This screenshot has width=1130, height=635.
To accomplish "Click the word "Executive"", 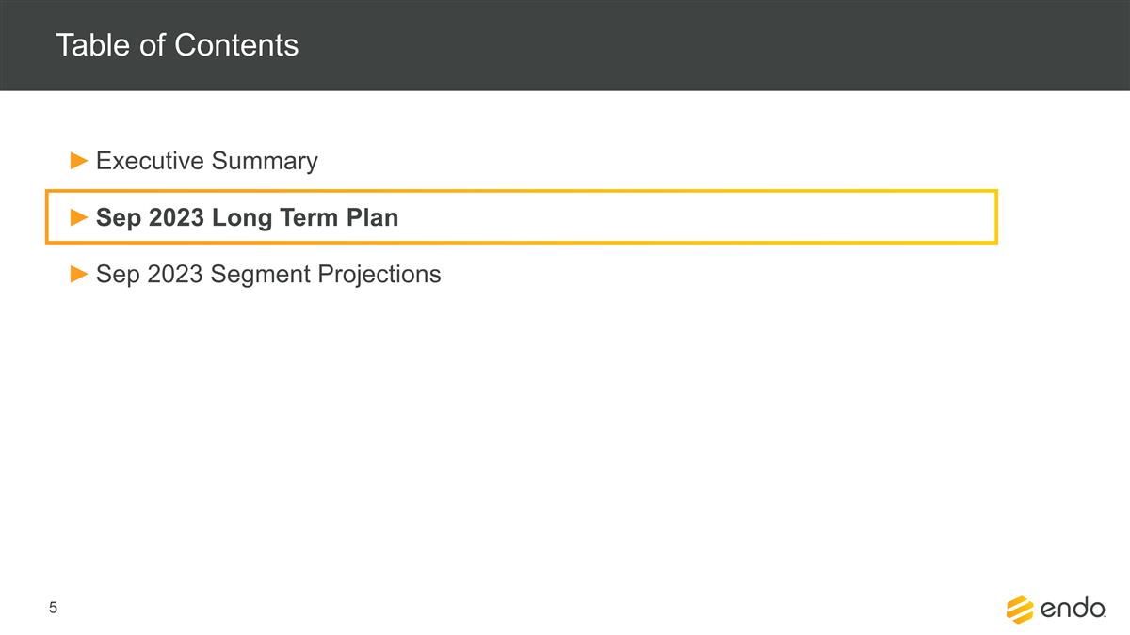I will 150,162.
